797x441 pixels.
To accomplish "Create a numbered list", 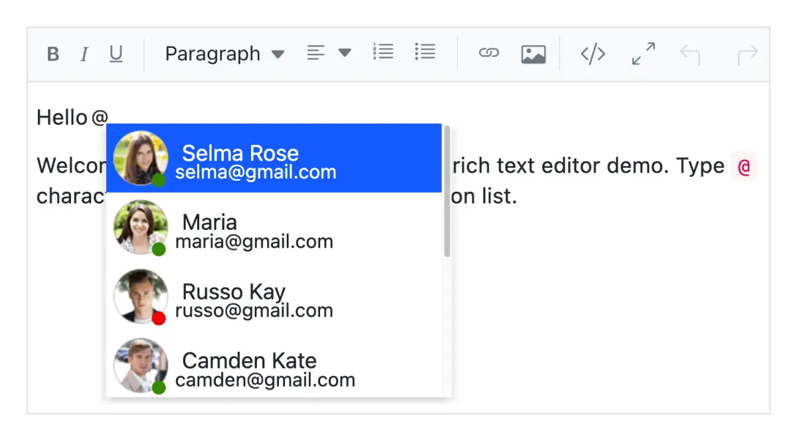I will coord(383,52).
